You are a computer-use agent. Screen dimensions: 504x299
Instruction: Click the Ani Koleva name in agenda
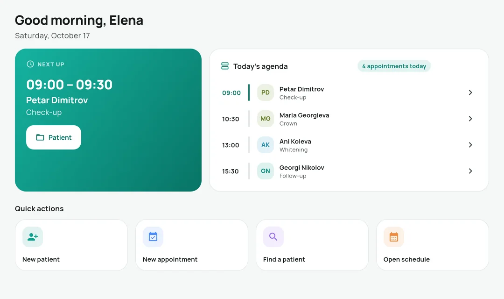point(295,141)
